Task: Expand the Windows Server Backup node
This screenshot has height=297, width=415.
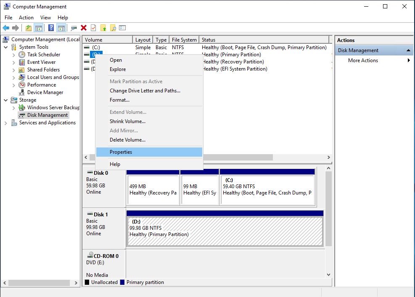Action: point(13,108)
